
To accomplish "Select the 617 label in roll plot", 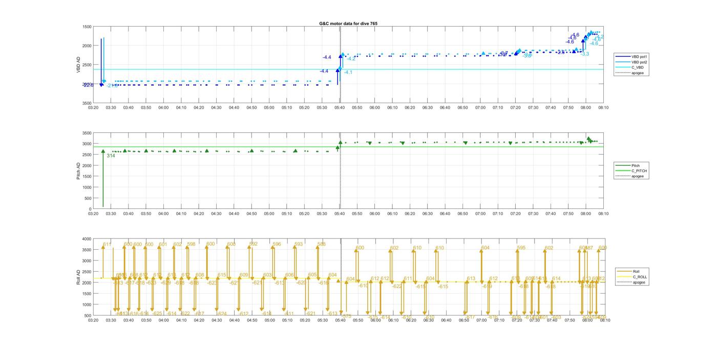I will click(107, 245).
